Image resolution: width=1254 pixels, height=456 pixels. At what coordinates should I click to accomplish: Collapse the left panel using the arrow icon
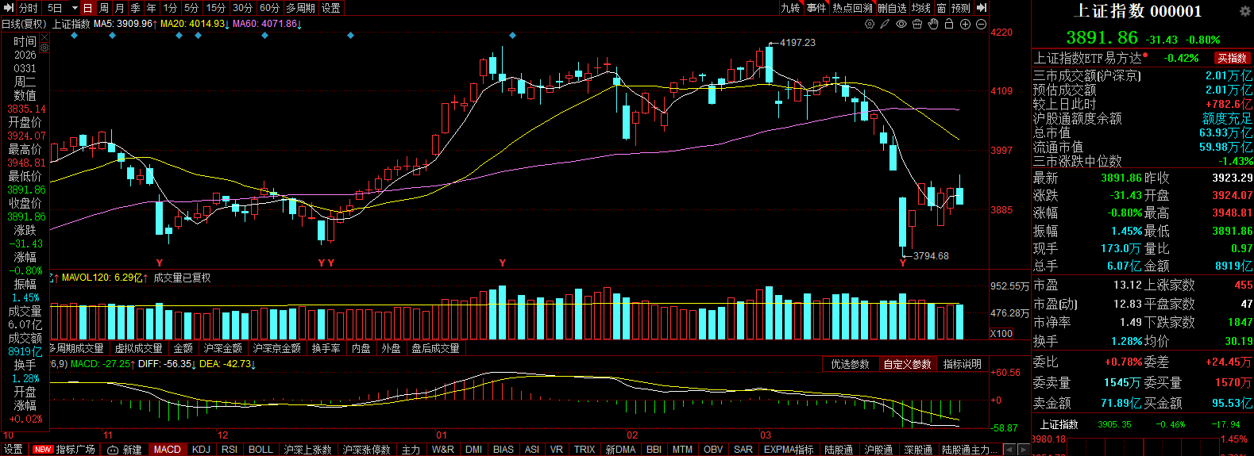pos(9,8)
